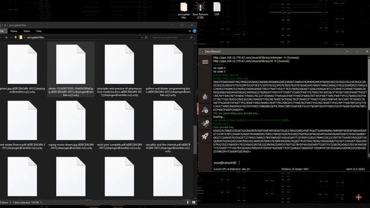The image size is (370, 208).
Task: Click the 'Windows 10 Version 1903' status text
Action: click(x=295, y=169)
